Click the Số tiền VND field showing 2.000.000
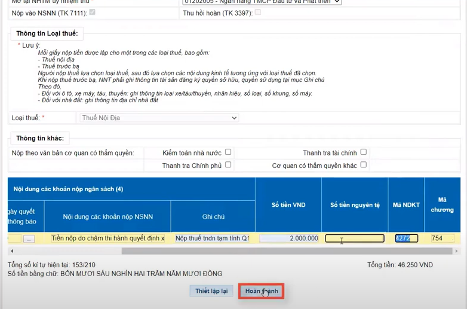 pos(289,238)
